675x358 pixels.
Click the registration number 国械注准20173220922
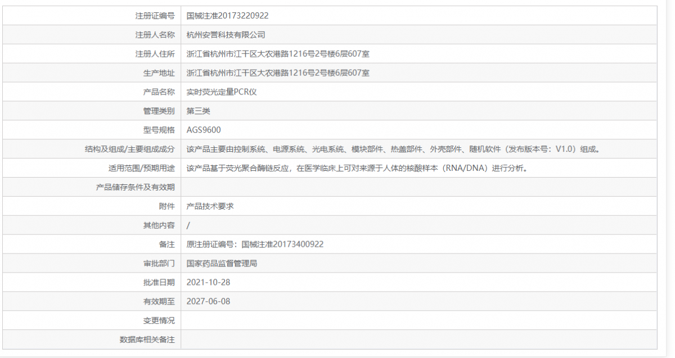click(228, 16)
